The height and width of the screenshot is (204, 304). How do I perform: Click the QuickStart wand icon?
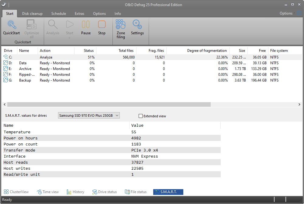pos(11,25)
